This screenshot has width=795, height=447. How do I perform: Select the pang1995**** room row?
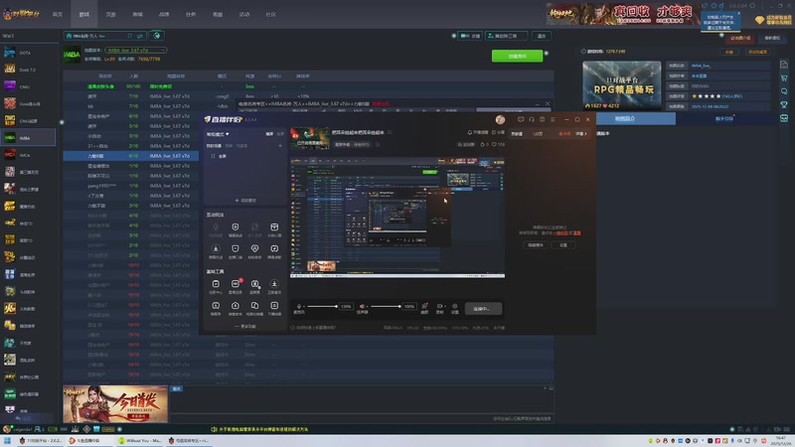point(131,186)
